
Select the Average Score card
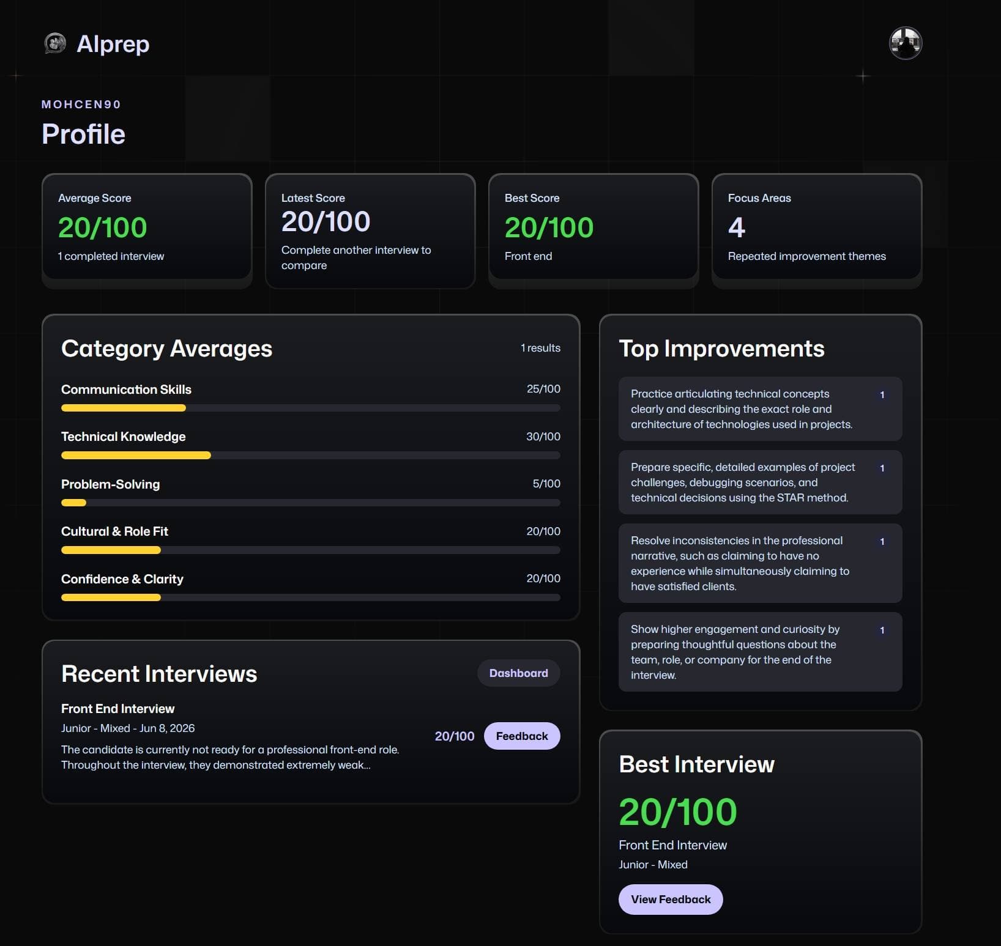tap(147, 231)
